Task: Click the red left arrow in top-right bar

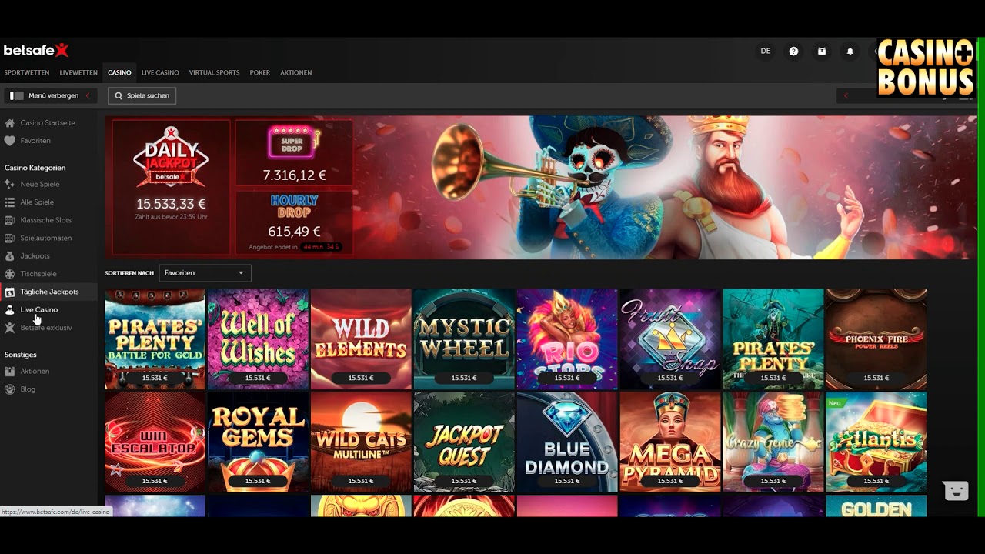Action: pyautogui.click(x=846, y=95)
